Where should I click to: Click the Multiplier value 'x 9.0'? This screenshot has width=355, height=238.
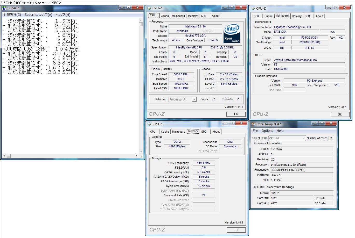point(181,79)
